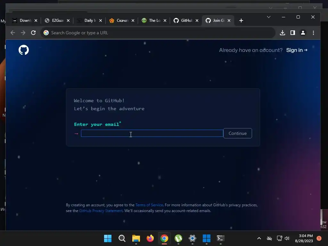Image resolution: width=328 pixels, height=246 pixels.
Task: Click the Google icon in address bar
Action: 46,33
